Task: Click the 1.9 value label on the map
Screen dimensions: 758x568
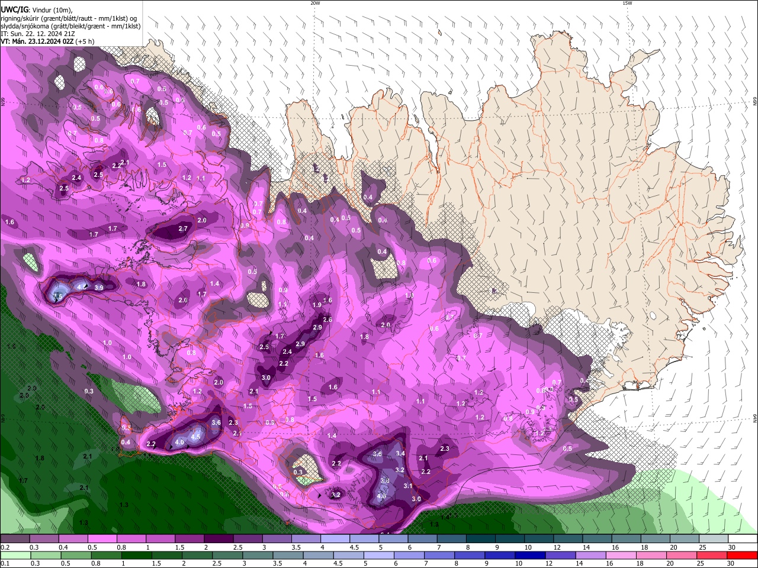Action: point(317,305)
